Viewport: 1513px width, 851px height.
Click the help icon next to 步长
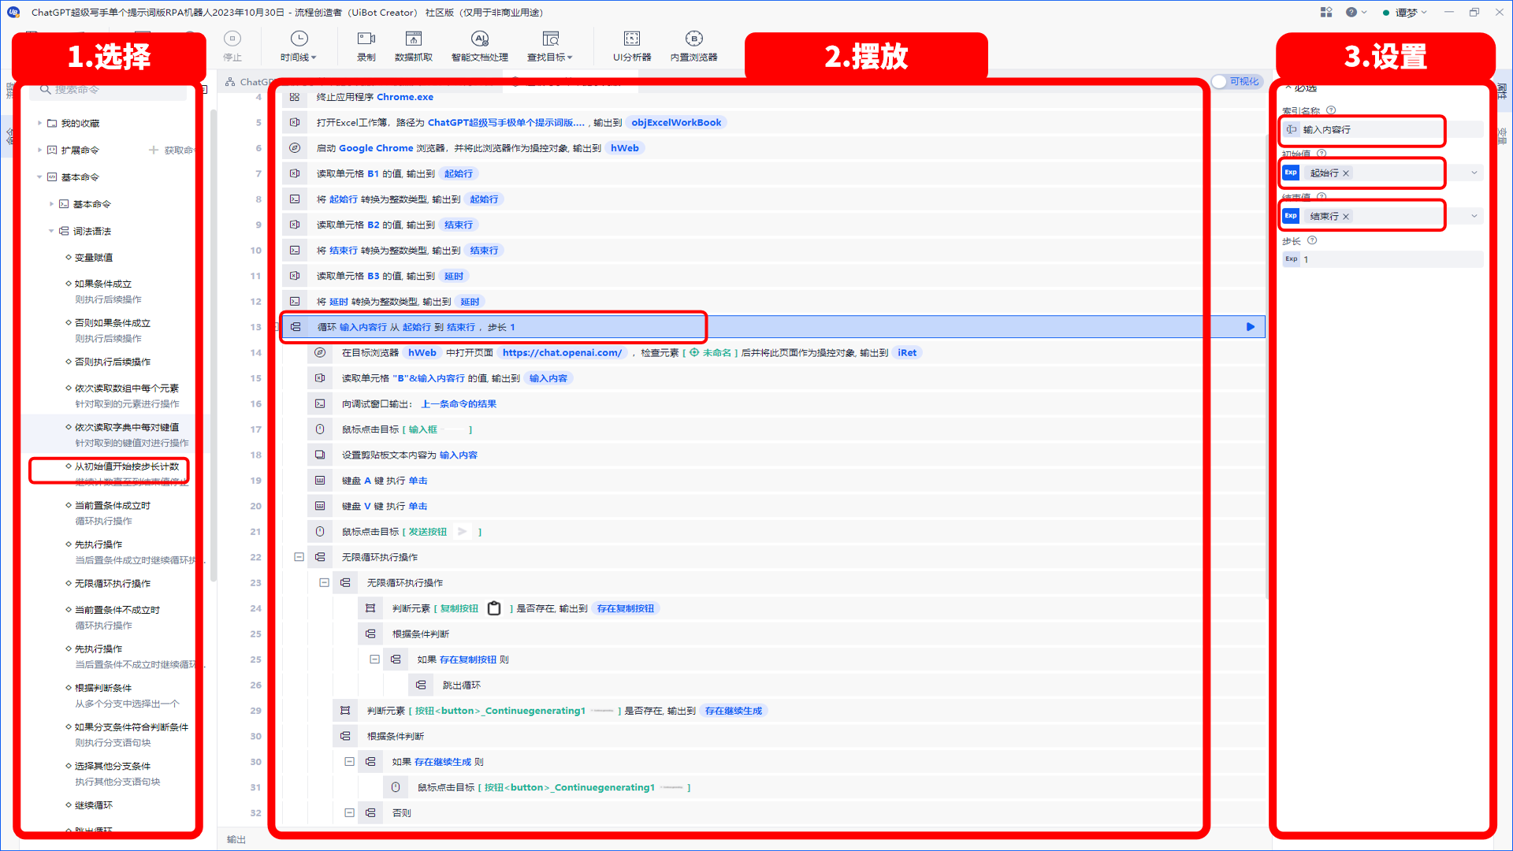tap(1312, 241)
